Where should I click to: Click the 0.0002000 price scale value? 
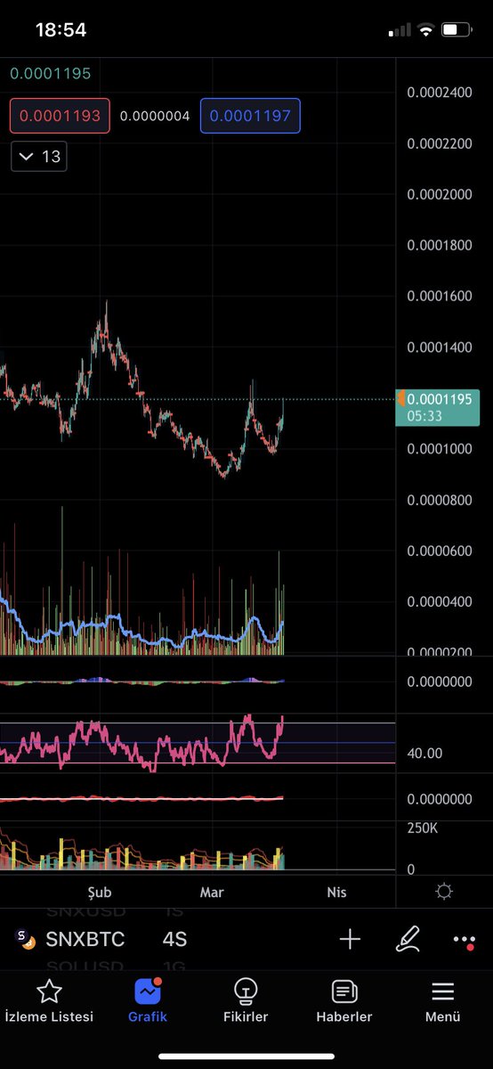(439, 194)
